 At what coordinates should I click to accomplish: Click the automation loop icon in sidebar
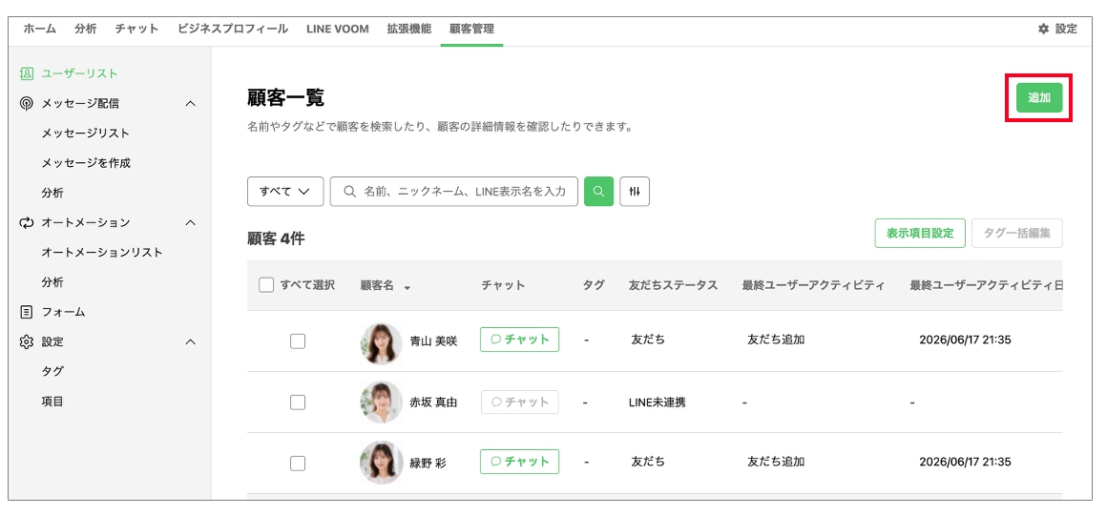click(x=26, y=222)
